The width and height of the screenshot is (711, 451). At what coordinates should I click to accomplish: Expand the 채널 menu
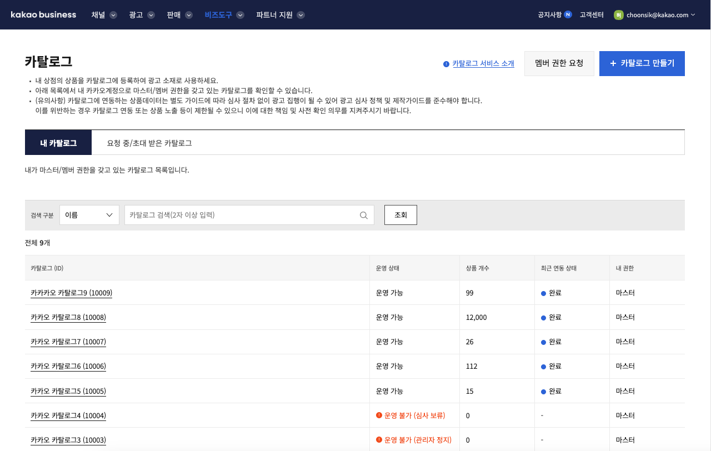tap(104, 15)
